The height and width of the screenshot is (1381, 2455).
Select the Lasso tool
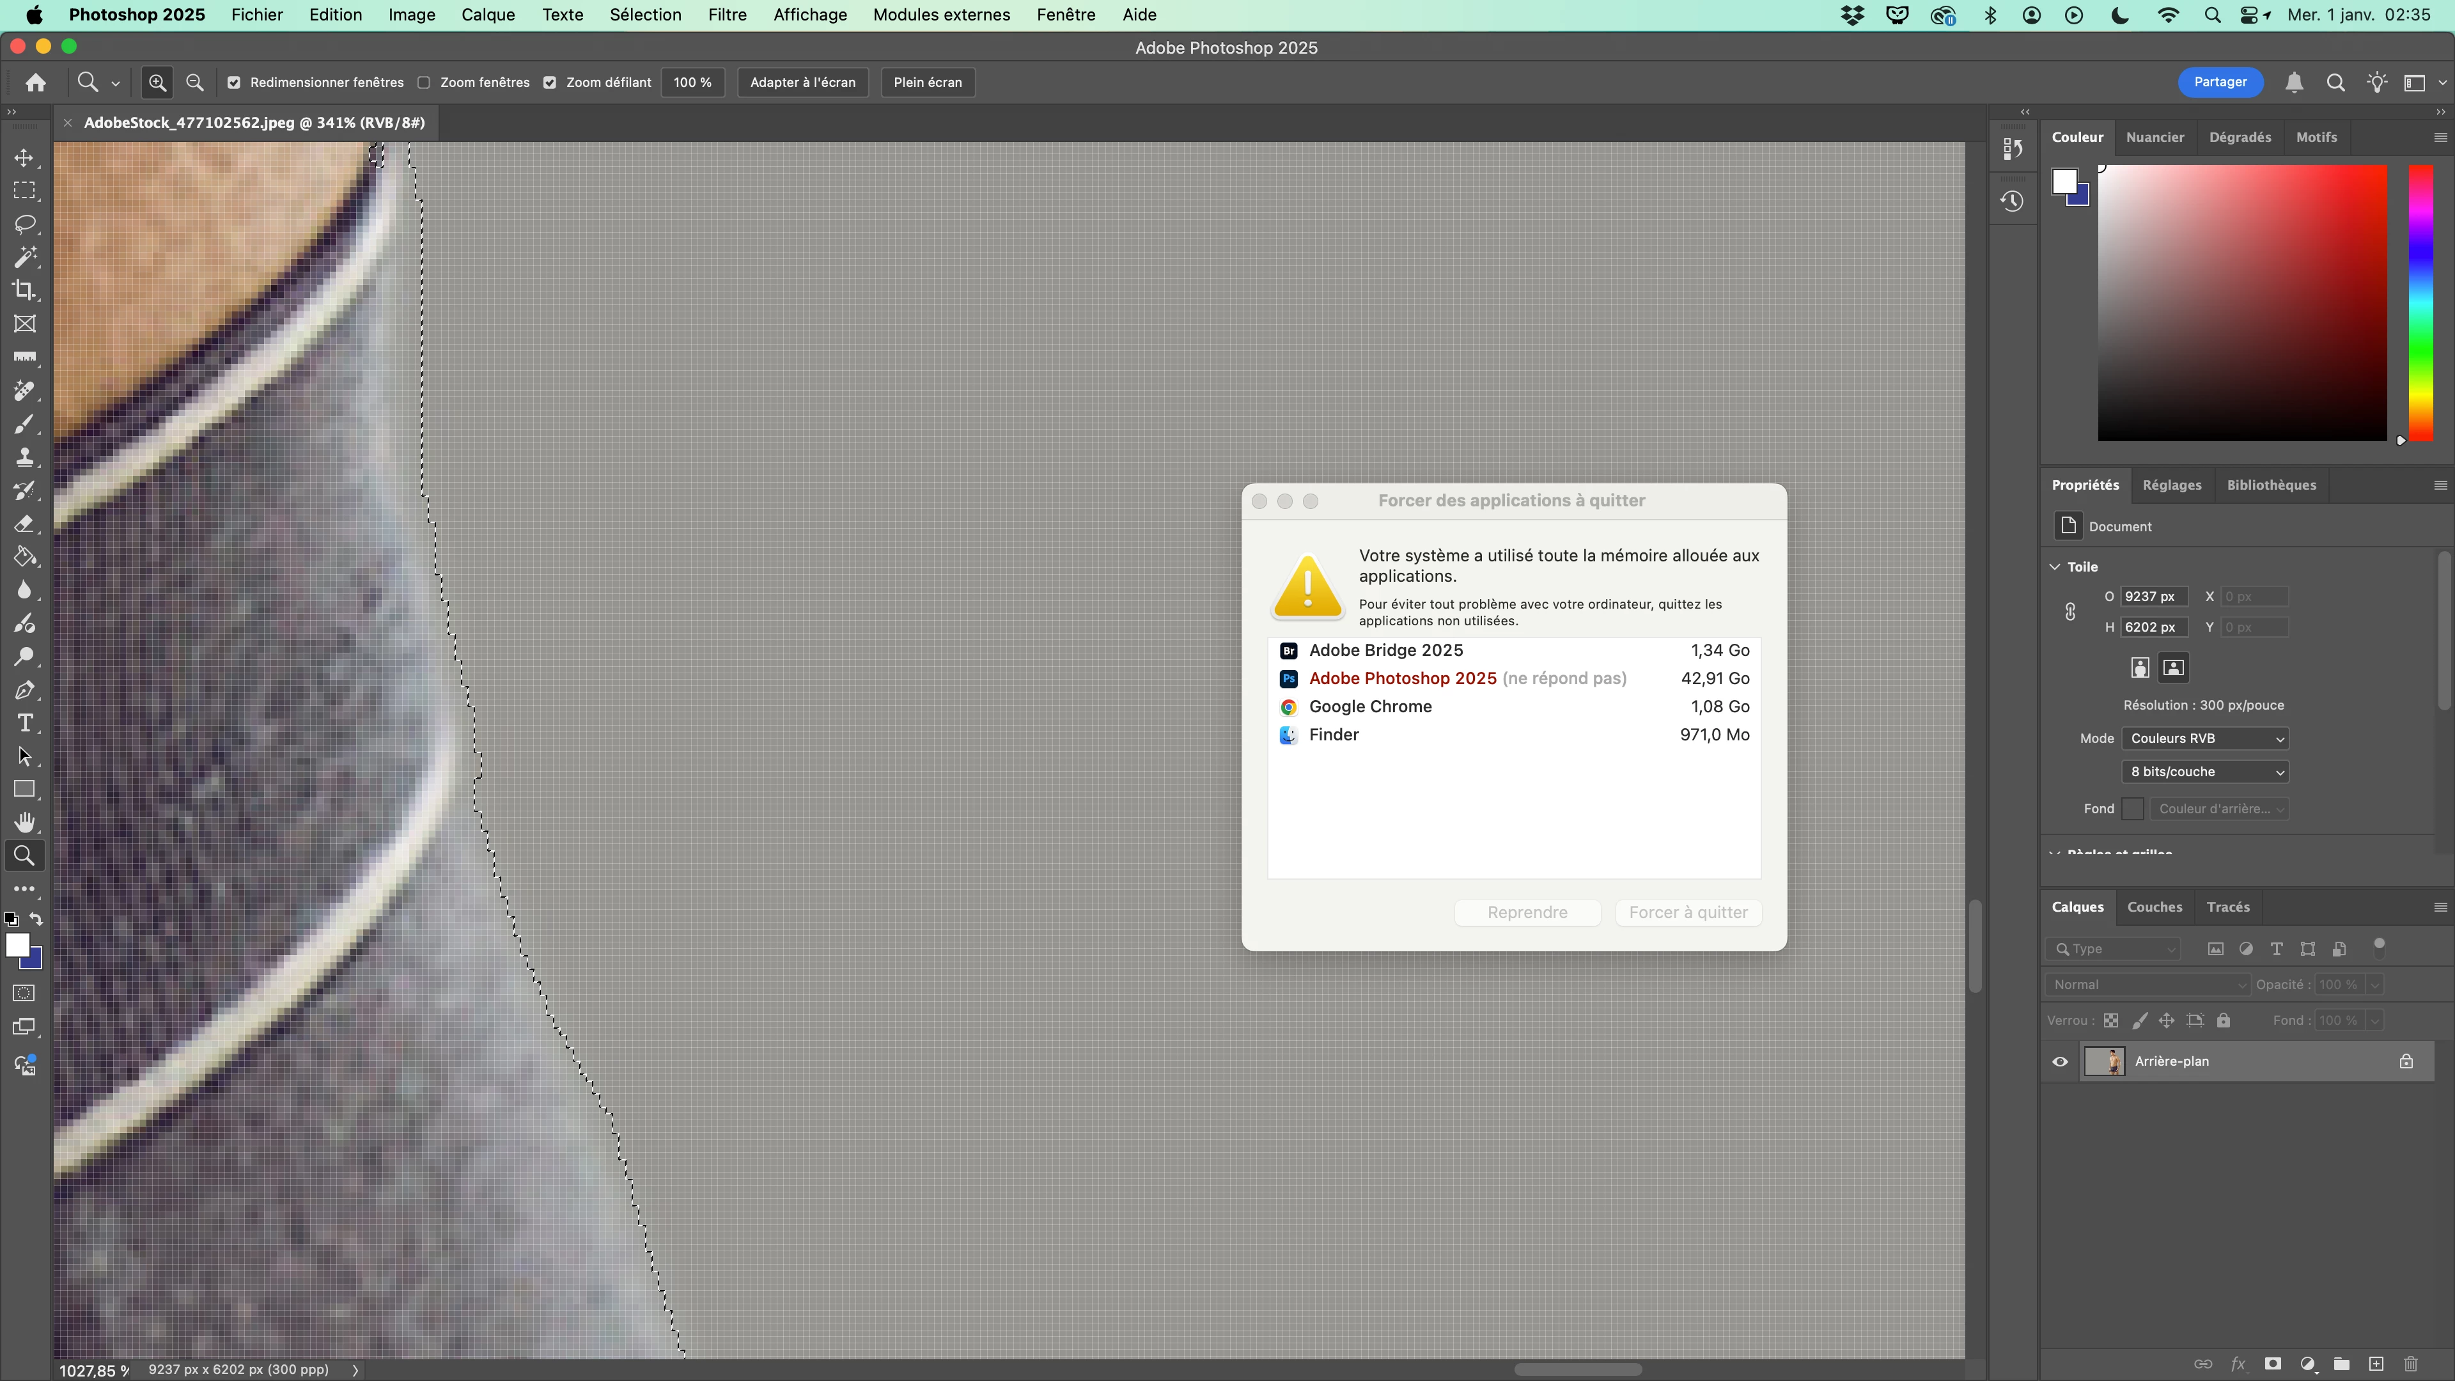[x=25, y=224]
